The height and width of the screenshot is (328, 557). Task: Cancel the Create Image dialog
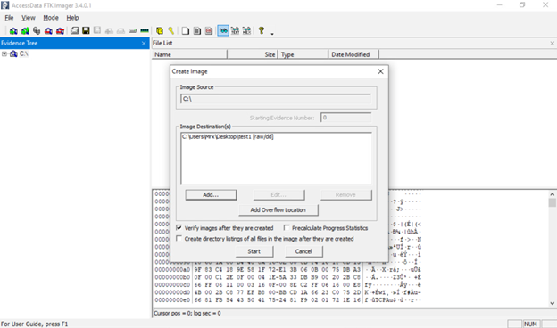point(303,251)
